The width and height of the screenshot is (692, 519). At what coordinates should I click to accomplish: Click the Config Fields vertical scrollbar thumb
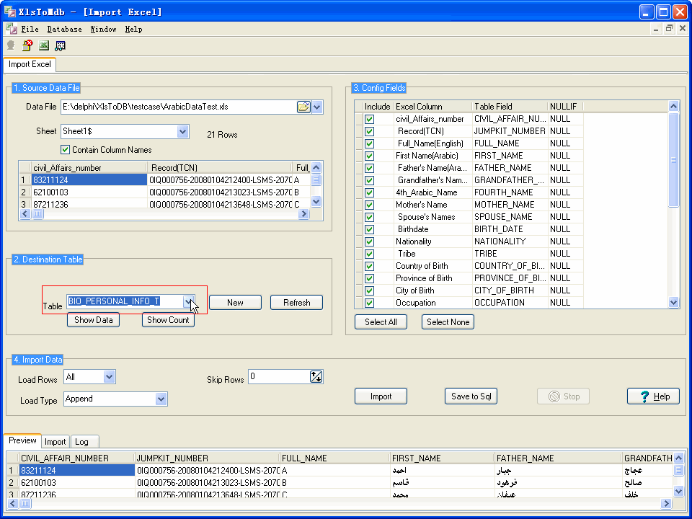tap(673, 160)
